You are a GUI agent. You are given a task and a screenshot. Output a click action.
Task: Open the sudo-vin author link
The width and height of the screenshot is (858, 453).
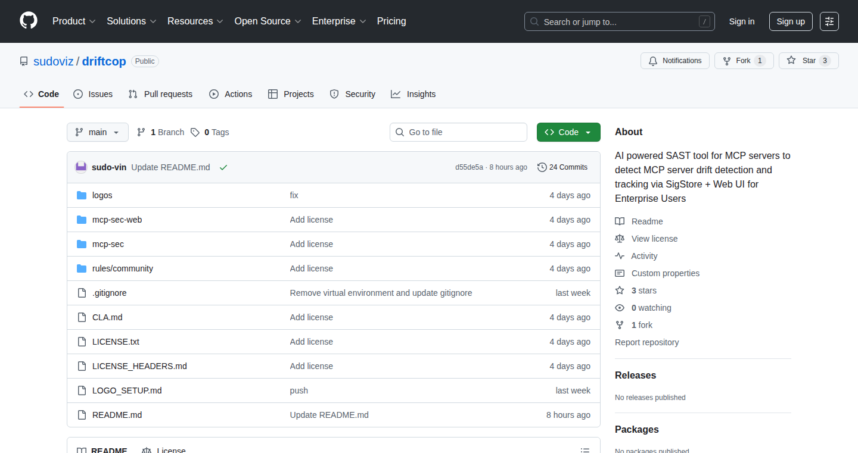[109, 167]
